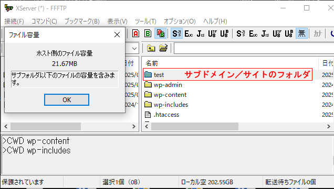Click the host change-folder icon
This screenshot has width=334, height=189.
163,48
